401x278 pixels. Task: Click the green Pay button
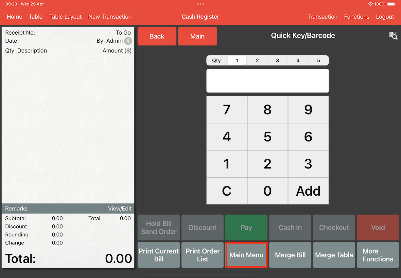coord(246,227)
